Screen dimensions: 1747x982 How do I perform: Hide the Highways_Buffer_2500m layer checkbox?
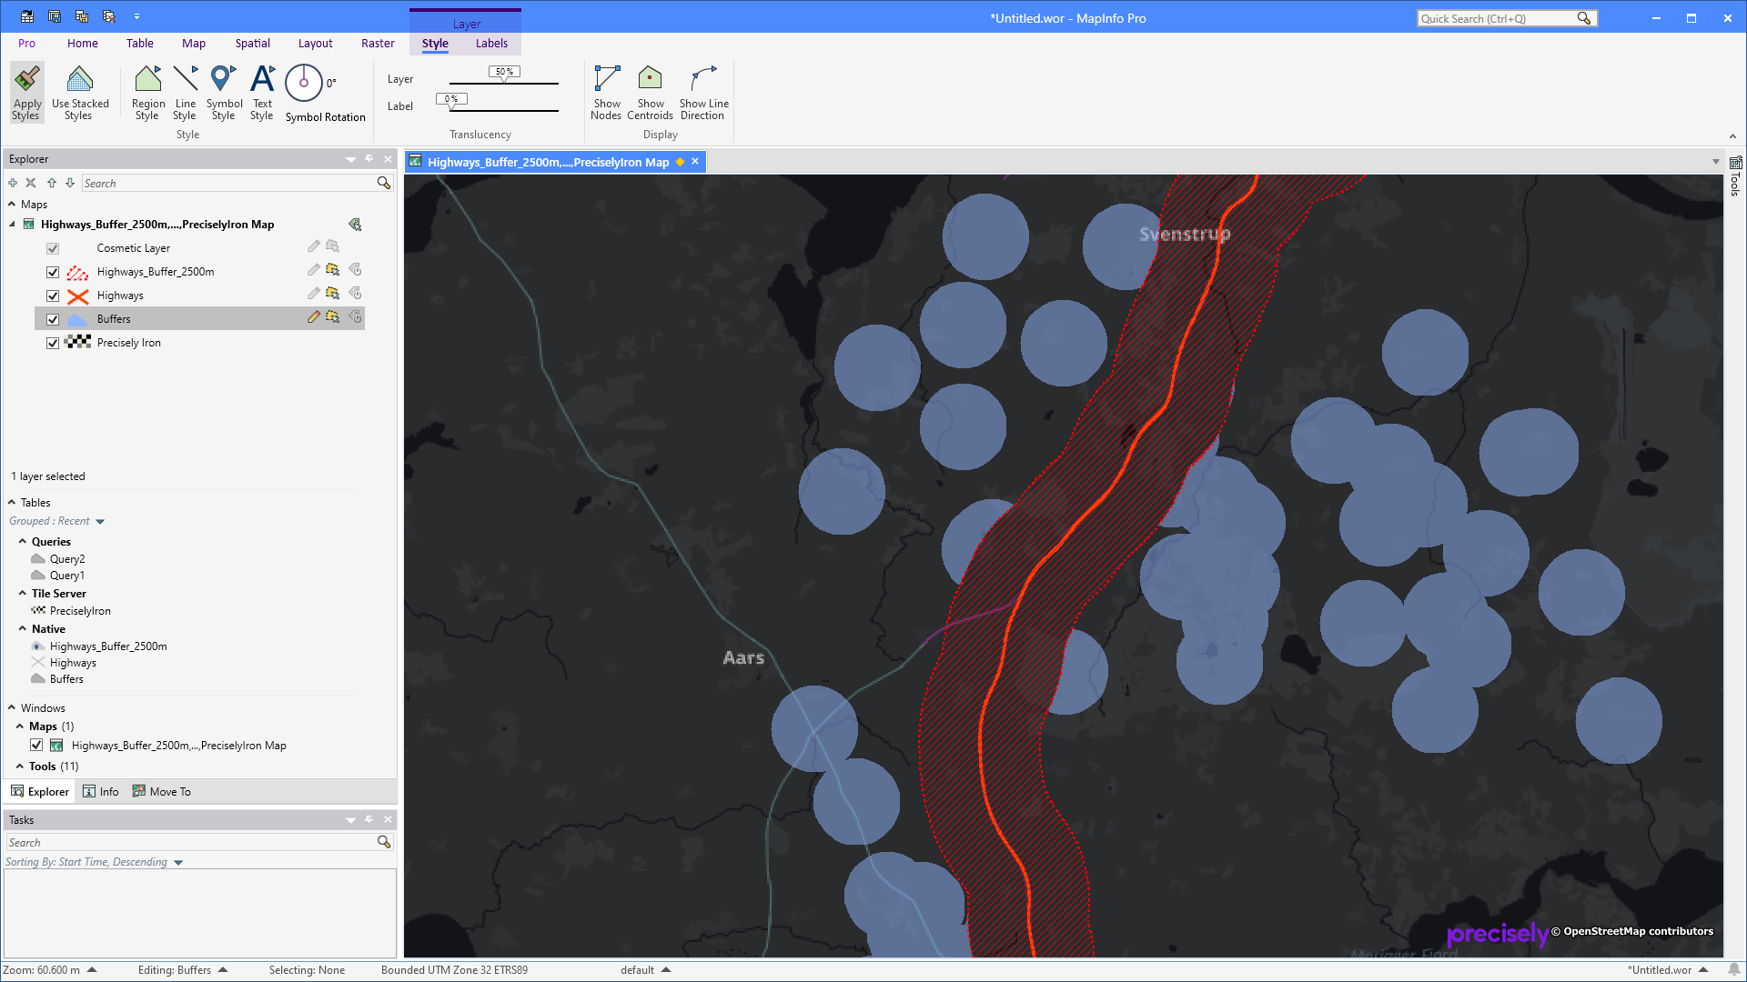point(53,272)
